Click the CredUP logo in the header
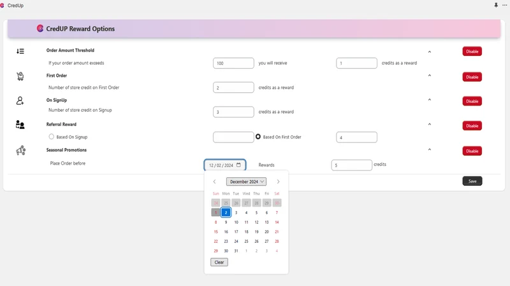This screenshot has height=286, width=510. [x=40, y=29]
